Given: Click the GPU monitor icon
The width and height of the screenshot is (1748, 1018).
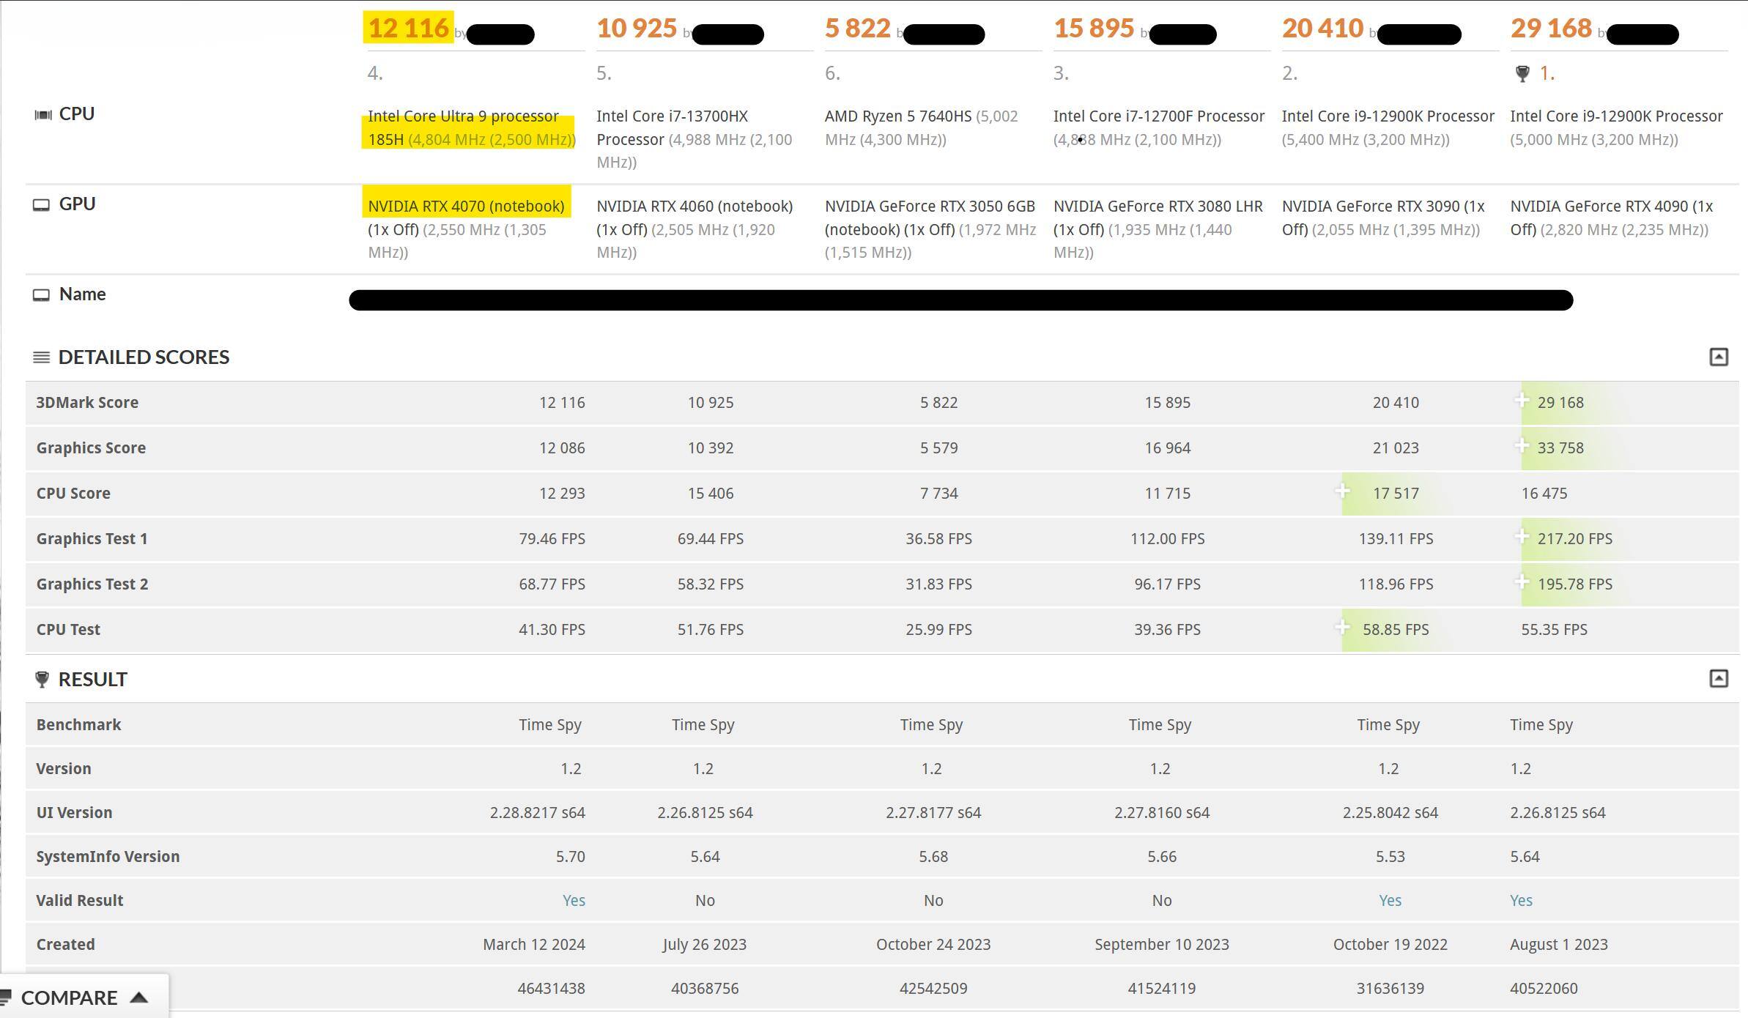Looking at the screenshot, I should click(42, 204).
